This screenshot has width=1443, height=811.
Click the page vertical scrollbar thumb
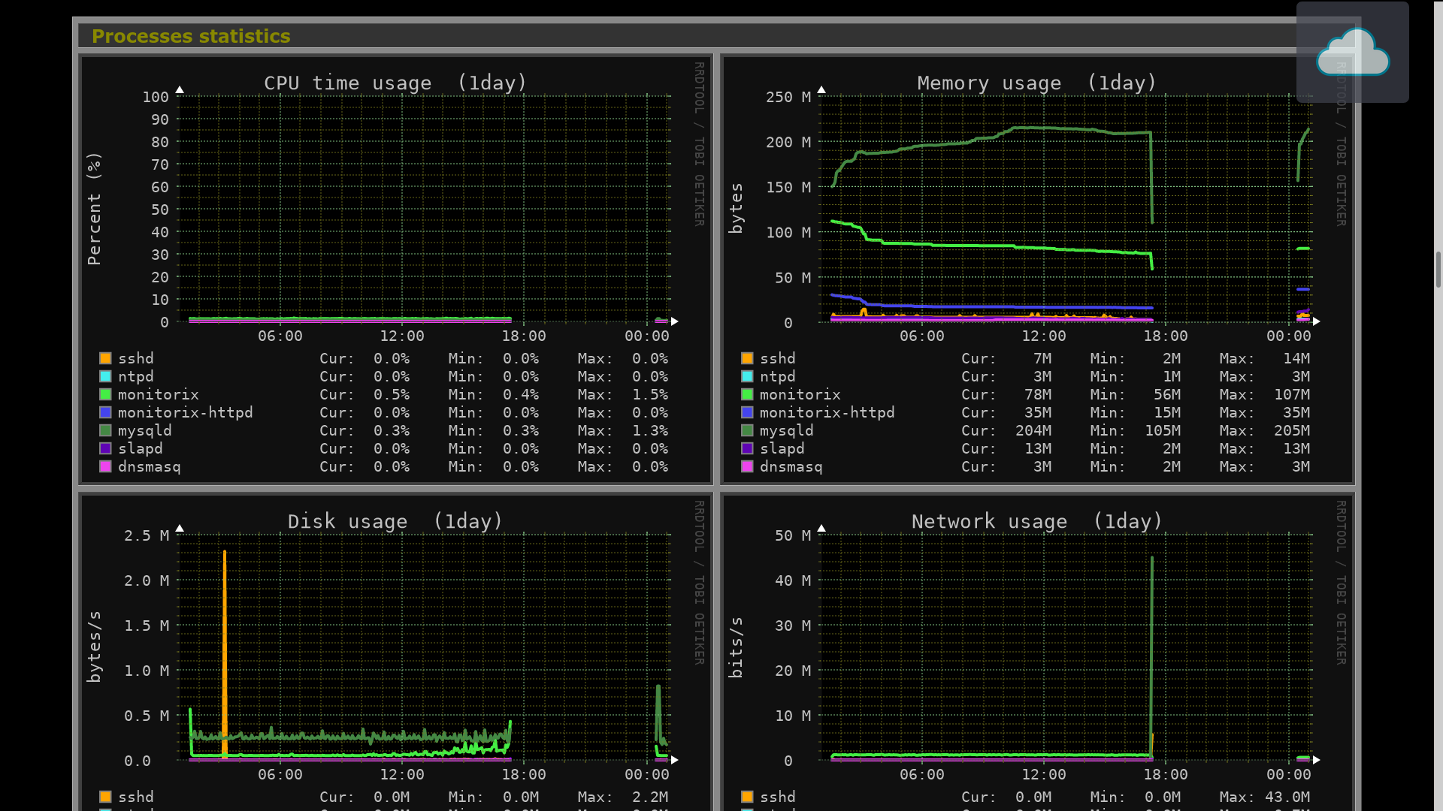[1438, 270]
